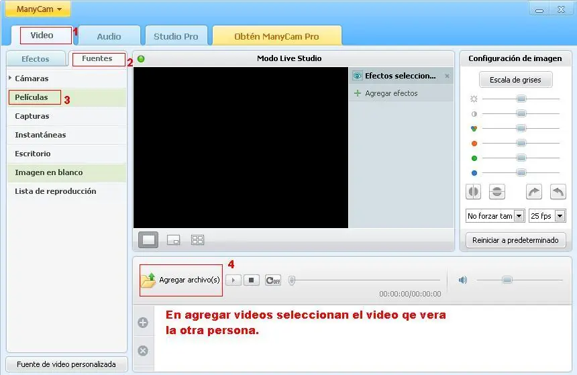Toggle the loop OFF button
Screen dimensions: 577x375
tap(273, 280)
